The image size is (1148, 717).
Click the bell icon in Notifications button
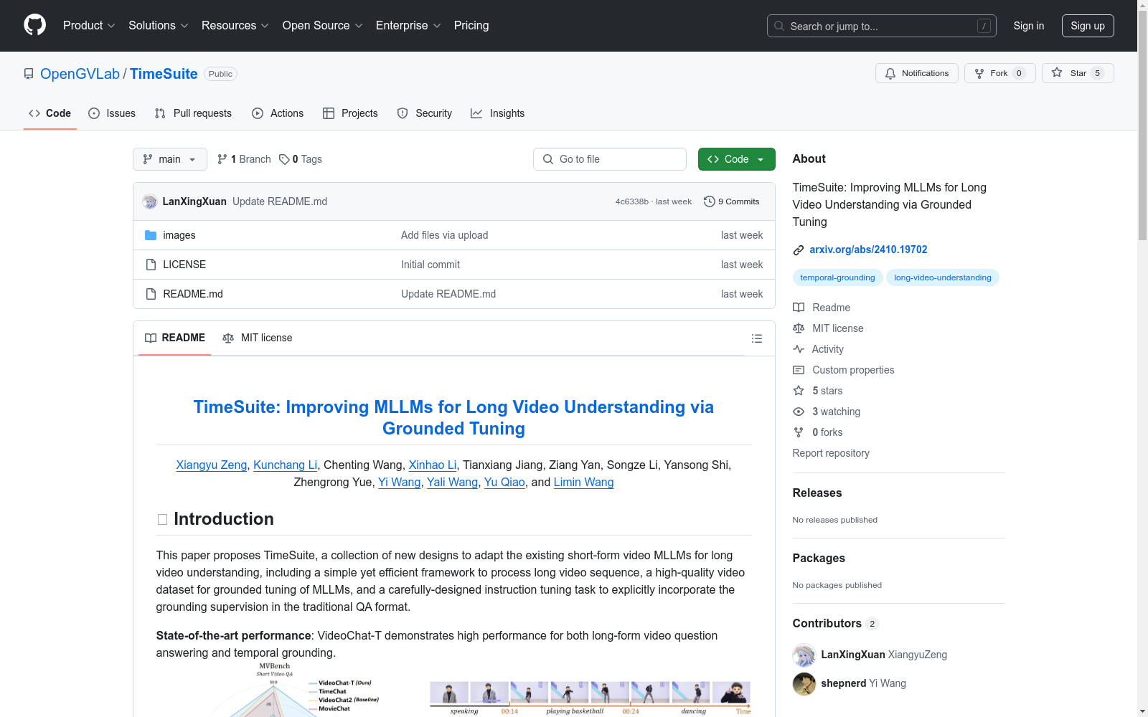click(890, 73)
